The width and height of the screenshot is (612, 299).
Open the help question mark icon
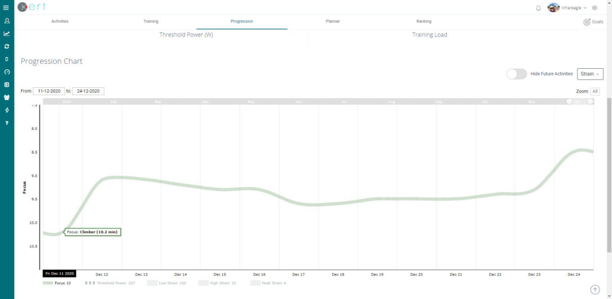[x=7, y=123]
